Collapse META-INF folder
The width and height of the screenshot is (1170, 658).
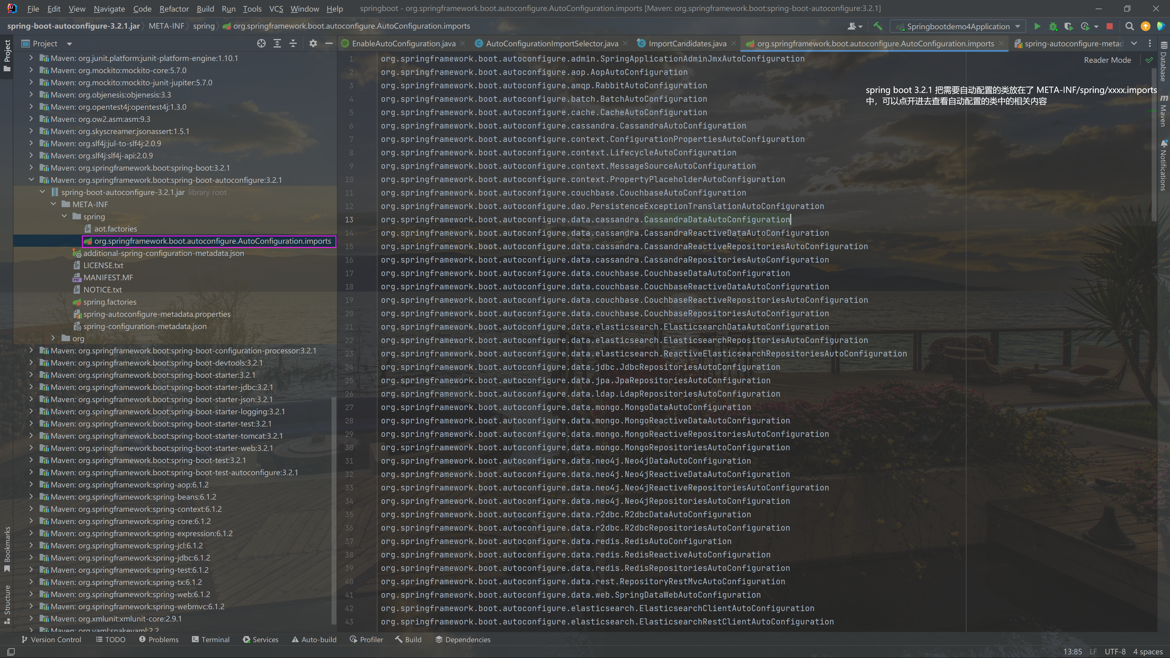[x=53, y=204]
